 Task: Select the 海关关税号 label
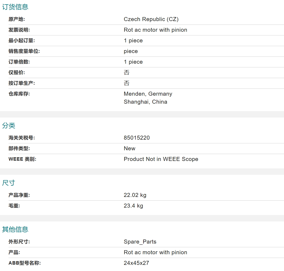point(22,138)
